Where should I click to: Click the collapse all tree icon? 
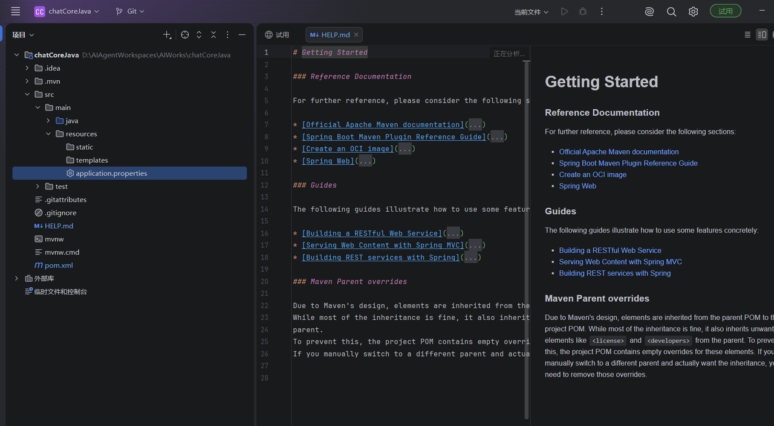pyautogui.click(x=213, y=35)
